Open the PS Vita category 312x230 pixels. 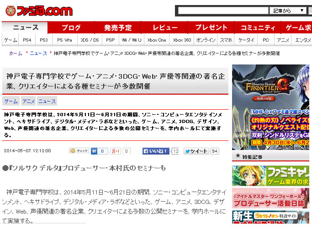[65, 40]
